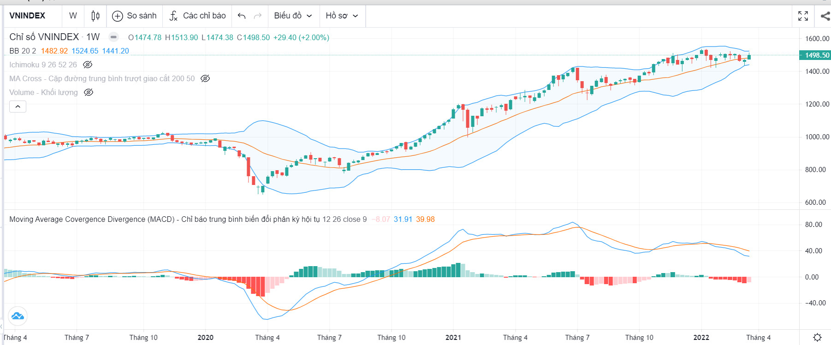Enter fullscreen mode
The image size is (831, 345).
coord(803,16)
